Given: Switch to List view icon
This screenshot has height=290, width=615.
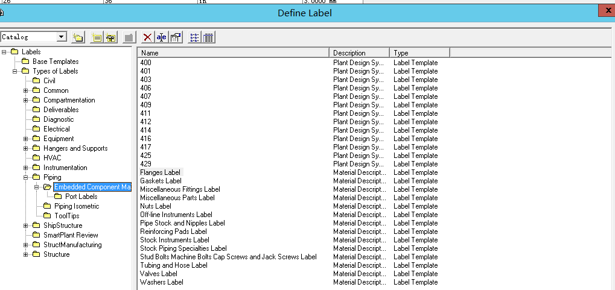Looking at the screenshot, I should pos(194,37).
